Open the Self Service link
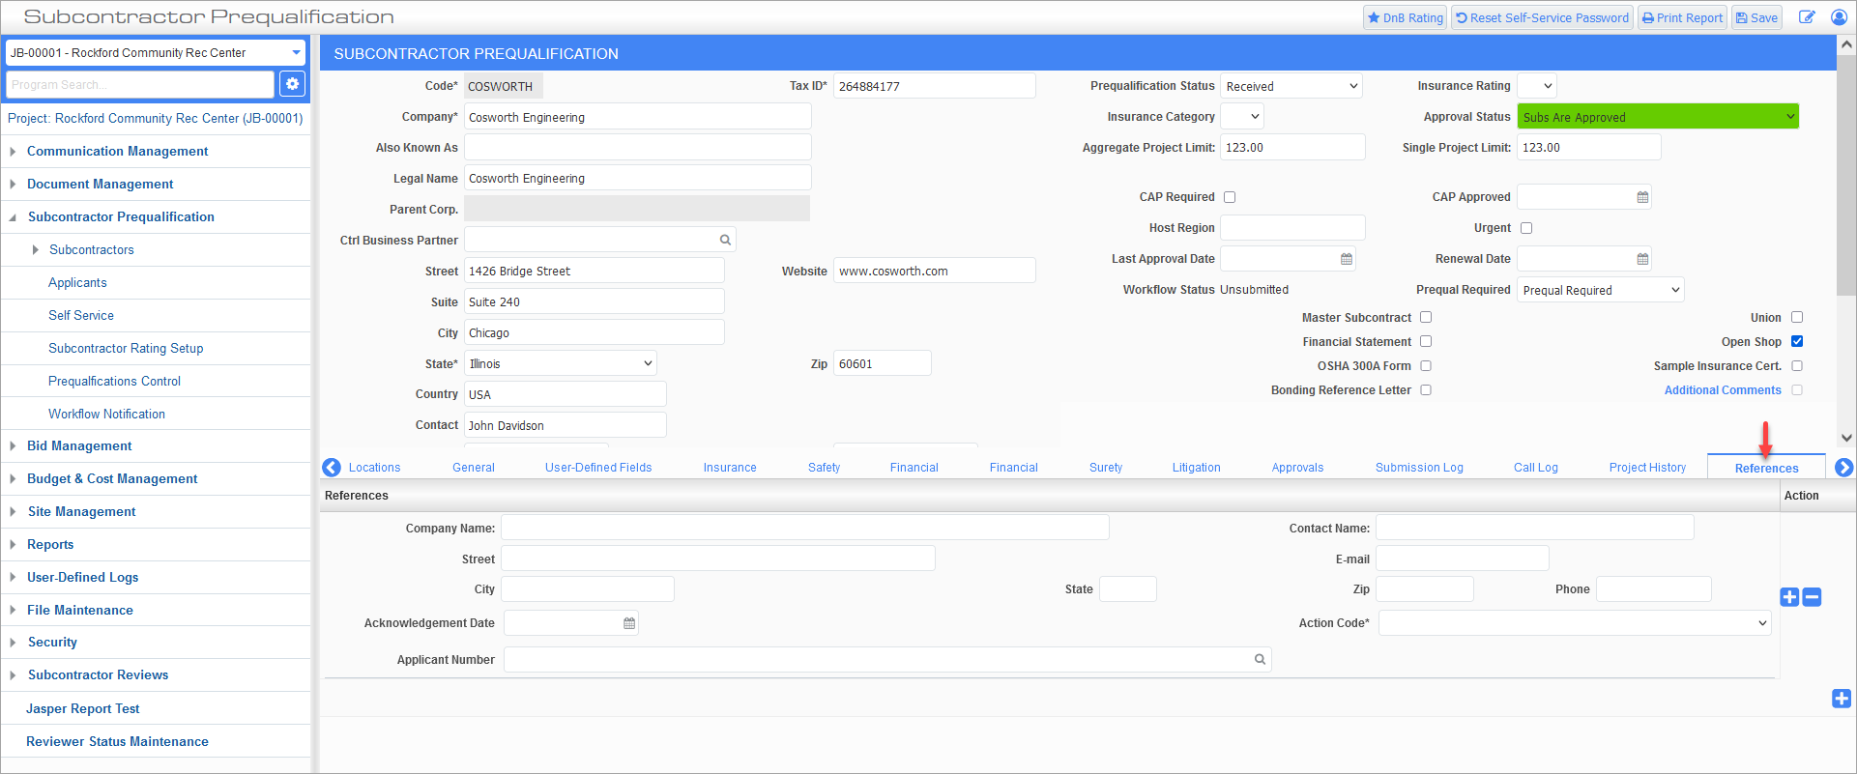Image resolution: width=1857 pixels, height=774 pixels. pyautogui.click(x=81, y=315)
